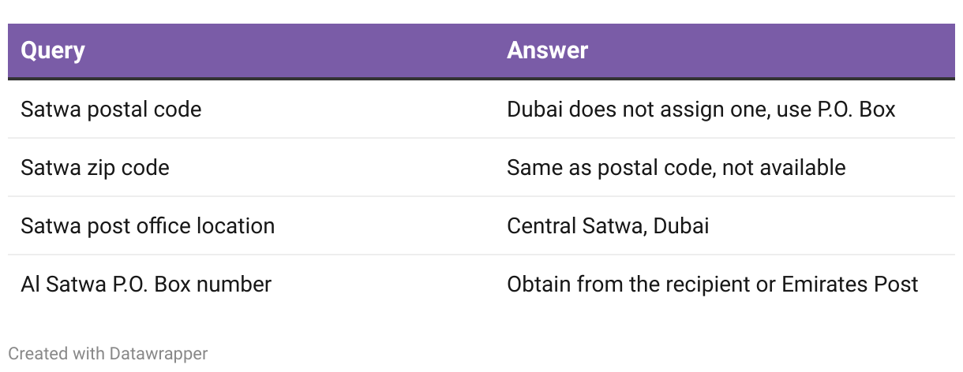The width and height of the screenshot is (963, 372).
Task: Click the Answer column header
Action: (x=547, y=51)
